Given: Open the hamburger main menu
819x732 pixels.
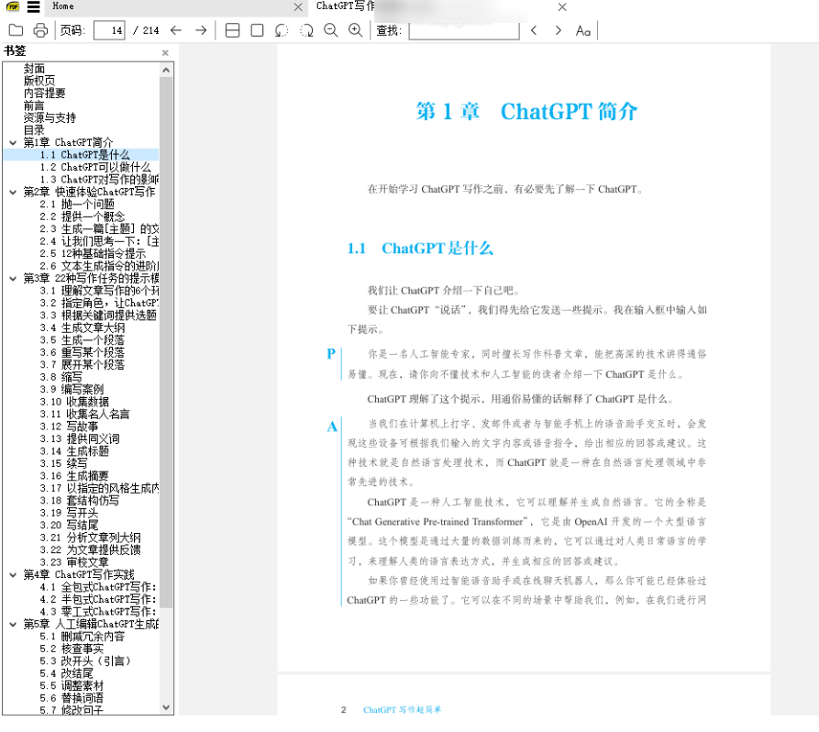Looking at the screenshot, I should 33,6.
